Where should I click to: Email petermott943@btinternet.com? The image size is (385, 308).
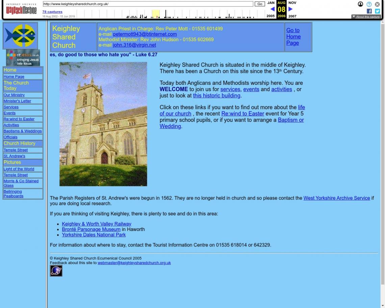(145, 34)
